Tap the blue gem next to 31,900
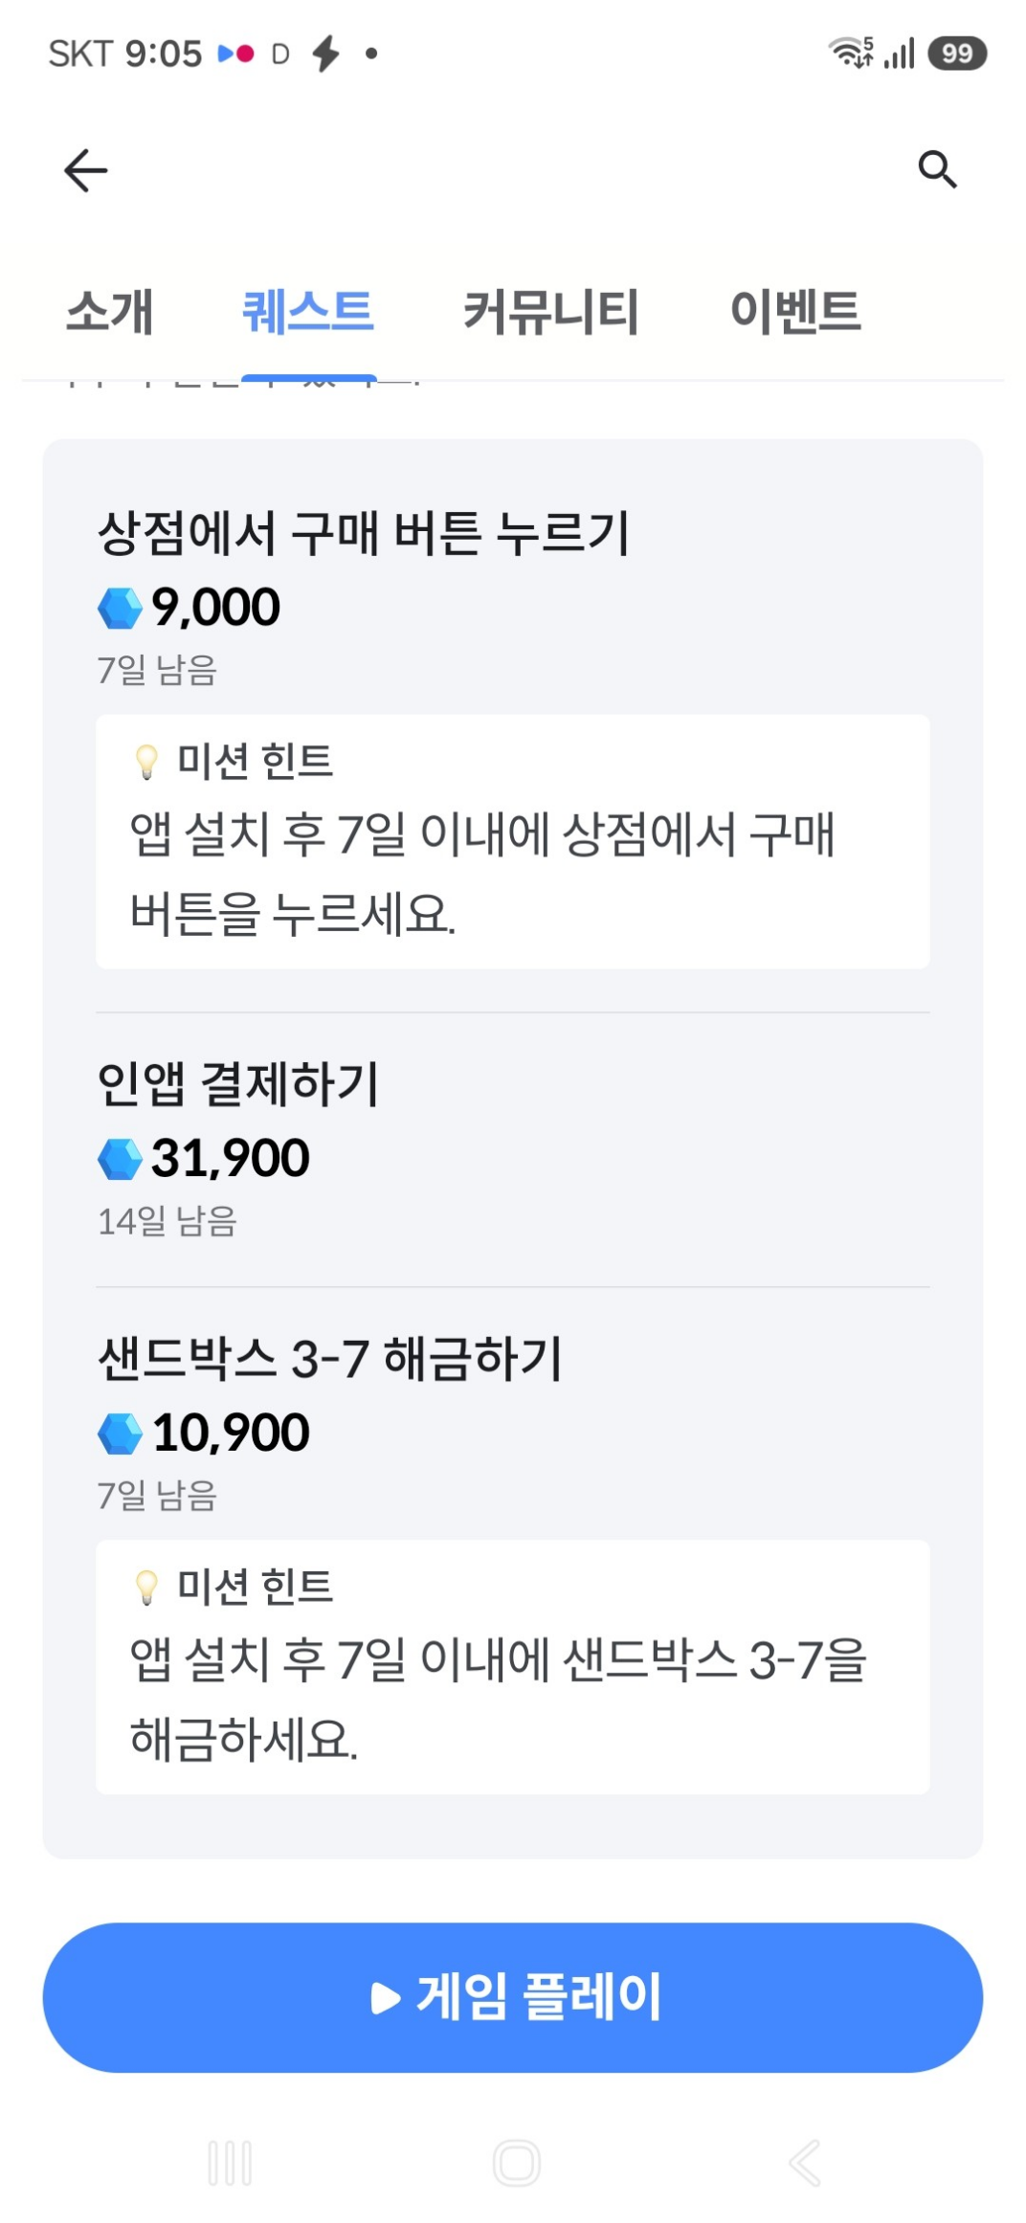This screenshot has height=2223, width=1026. [121, 1159]
